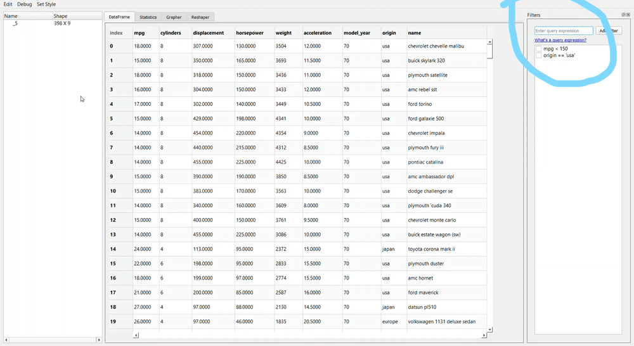
Task: Enable the origin == 'usa' filter checkbox
Action: click(538, 56)
